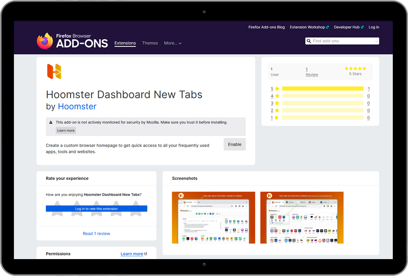The height and width of the screenshot is (276, 408).
Task: Click the 'Hoomster Dashboard New Tabs' title
Action: pyautogui.click(x=124, y=95)
